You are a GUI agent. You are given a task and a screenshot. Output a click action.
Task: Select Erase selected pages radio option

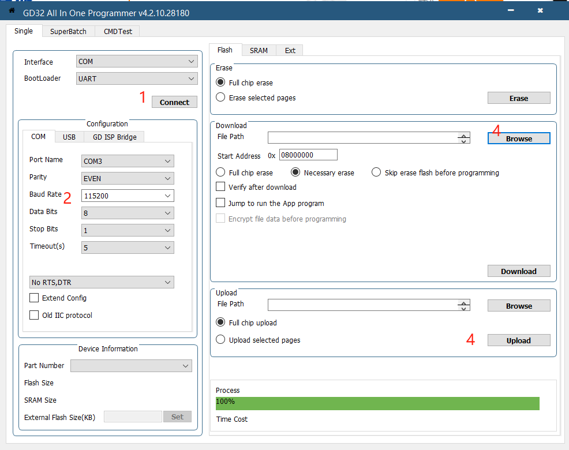coord(220,97)
